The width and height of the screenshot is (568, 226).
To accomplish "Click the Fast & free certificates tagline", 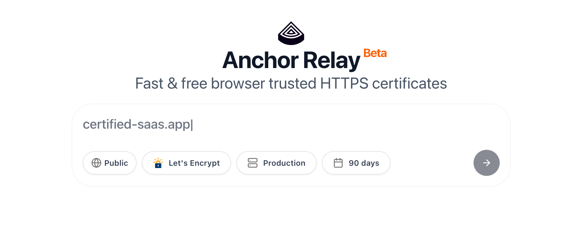I will click(291, 83).
